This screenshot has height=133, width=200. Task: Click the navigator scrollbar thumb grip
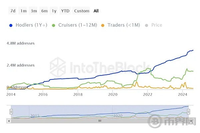click(x=99, y=121)
